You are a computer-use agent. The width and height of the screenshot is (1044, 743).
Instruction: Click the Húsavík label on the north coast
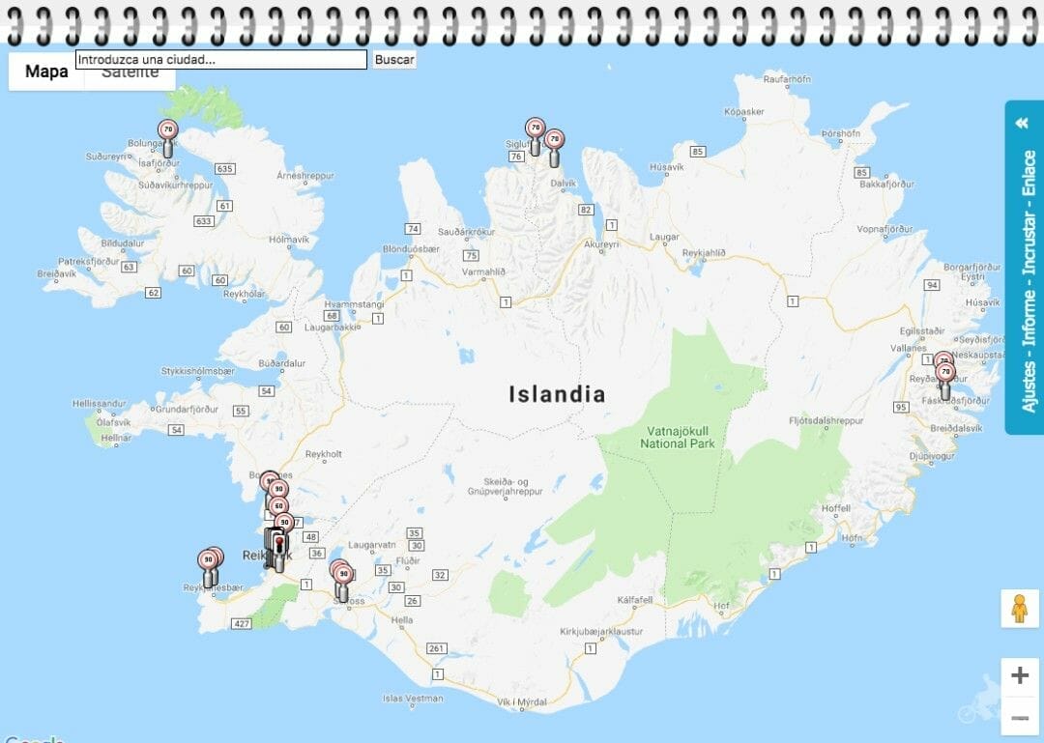[666, 167]
